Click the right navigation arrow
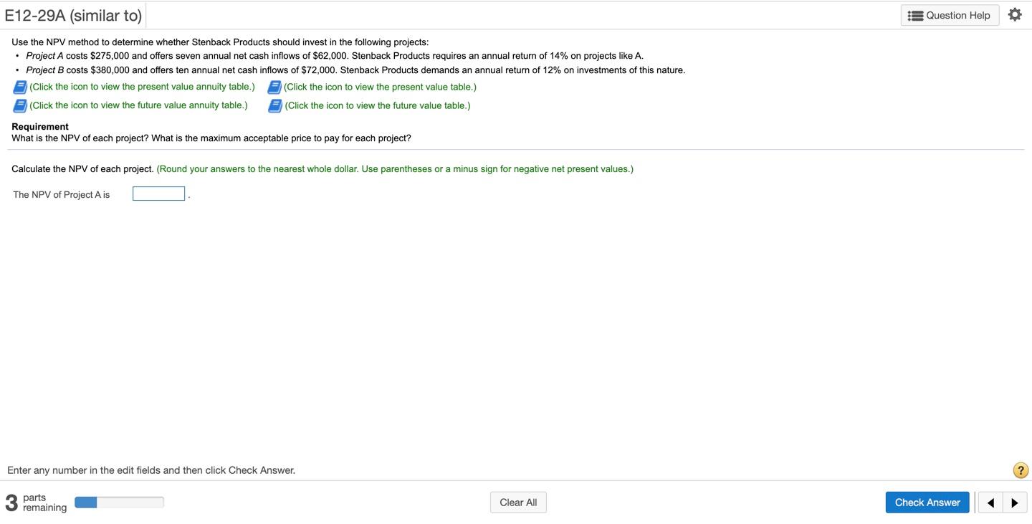The width and height of the screenshot is (1032, 524). coord(1015,502)
